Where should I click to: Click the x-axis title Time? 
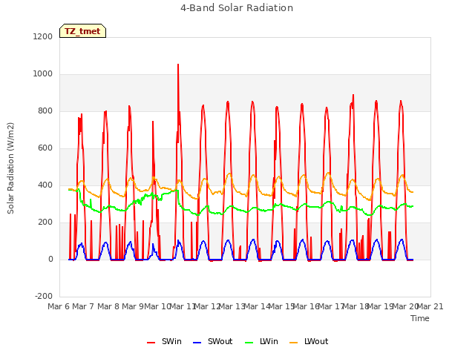point(420,318)
